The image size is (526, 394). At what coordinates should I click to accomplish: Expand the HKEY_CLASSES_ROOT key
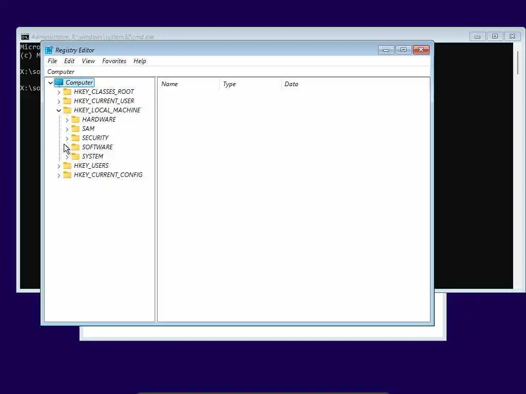(59, 92)
